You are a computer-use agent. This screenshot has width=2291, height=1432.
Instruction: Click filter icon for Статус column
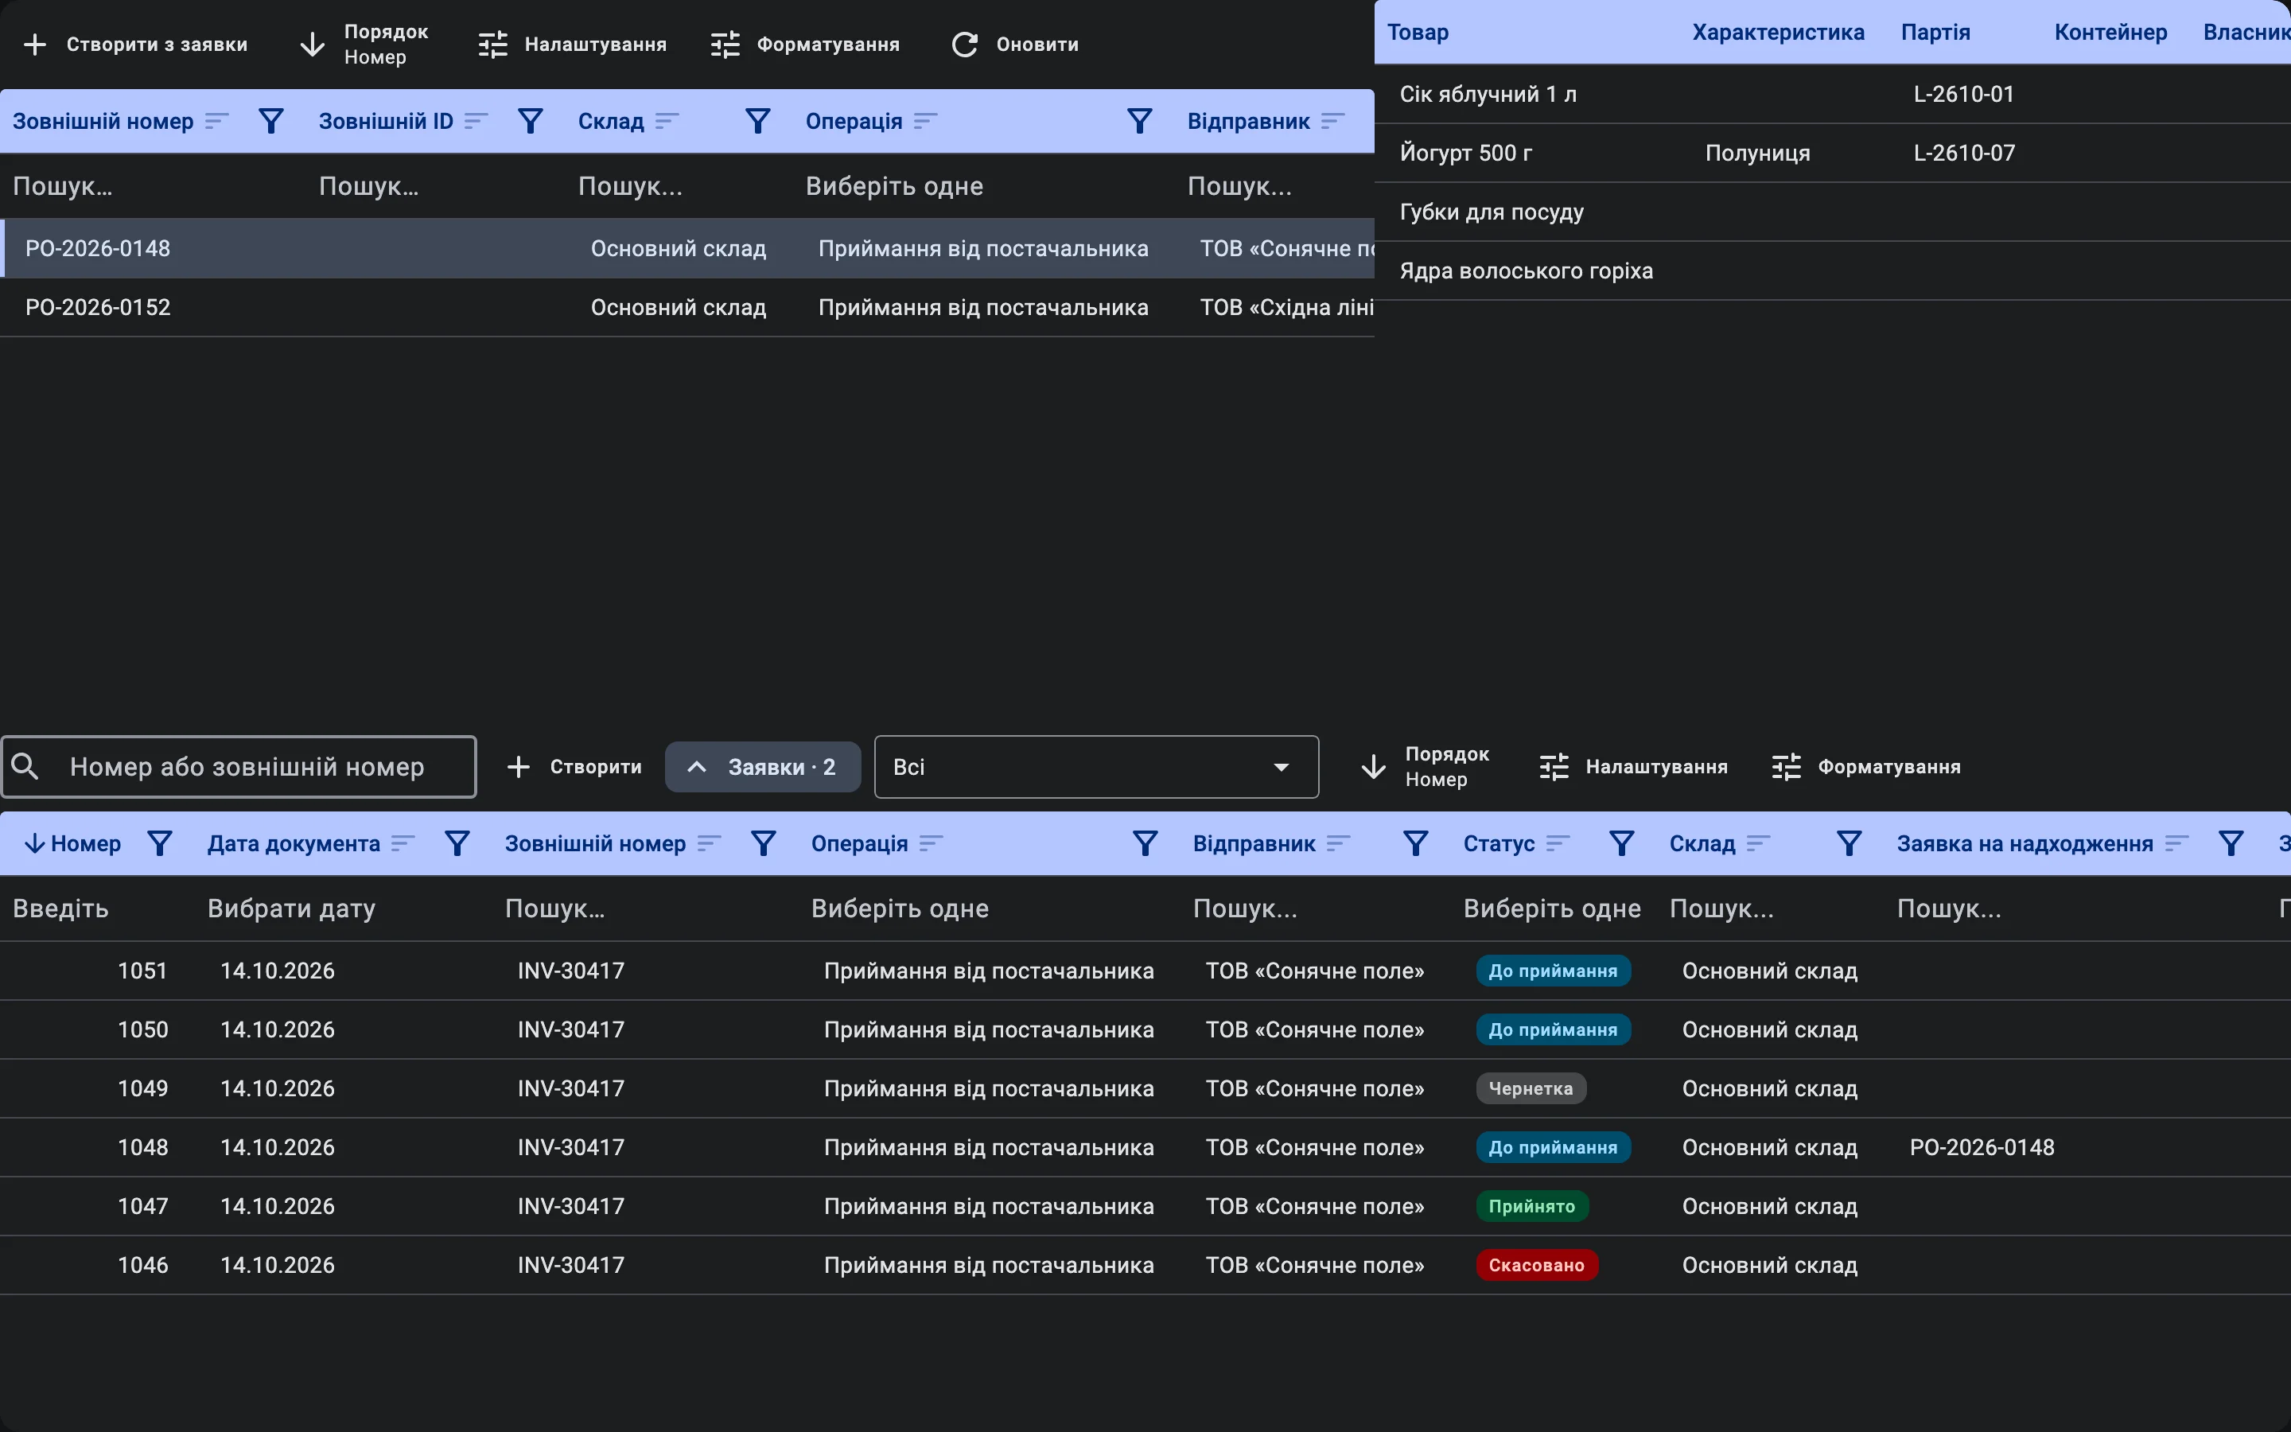pos(1622,843)
